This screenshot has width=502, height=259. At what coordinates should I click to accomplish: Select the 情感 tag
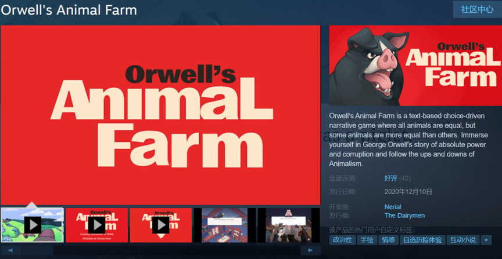388,240
